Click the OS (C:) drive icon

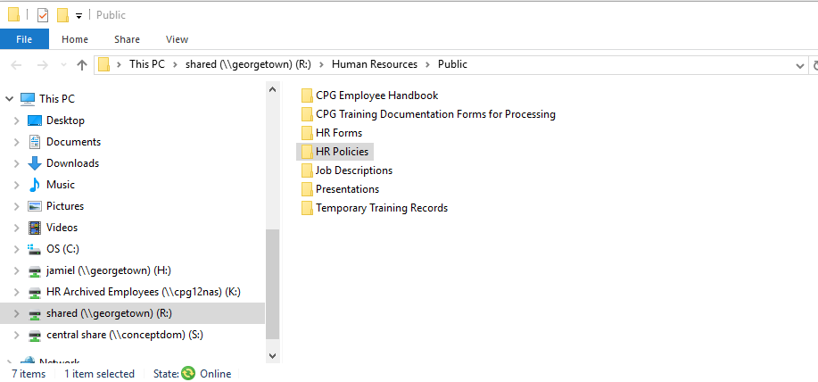tap(35, 249)
